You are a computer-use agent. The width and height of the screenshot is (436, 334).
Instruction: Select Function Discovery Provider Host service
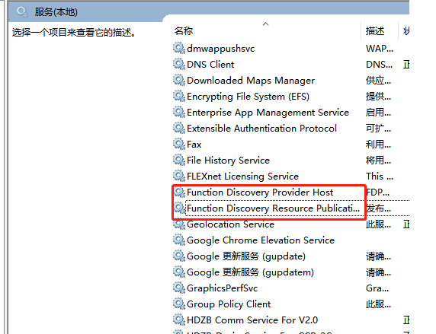click(260, 192)
